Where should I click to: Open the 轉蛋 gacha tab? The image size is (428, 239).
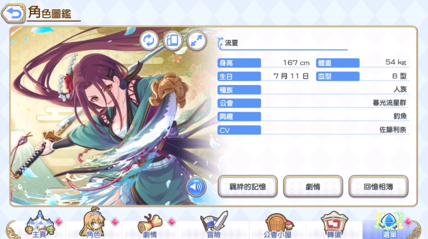pos(334,225)
